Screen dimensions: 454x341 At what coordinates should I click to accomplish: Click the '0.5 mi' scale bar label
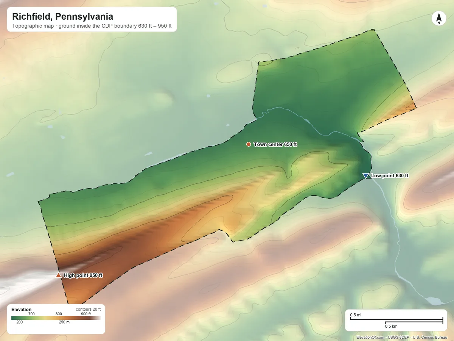tap(356, 315)
